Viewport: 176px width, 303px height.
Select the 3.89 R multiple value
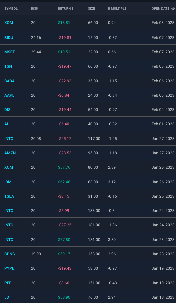112,240
